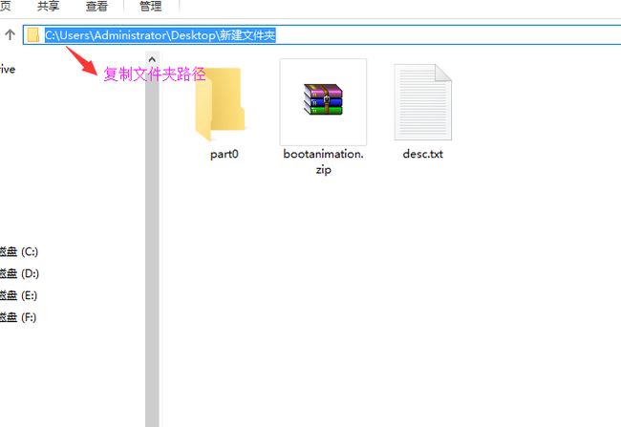The height and width of the screenshot is (427, 621).
Task: Select OneDrive in the navigation pane
Action: 8,69
